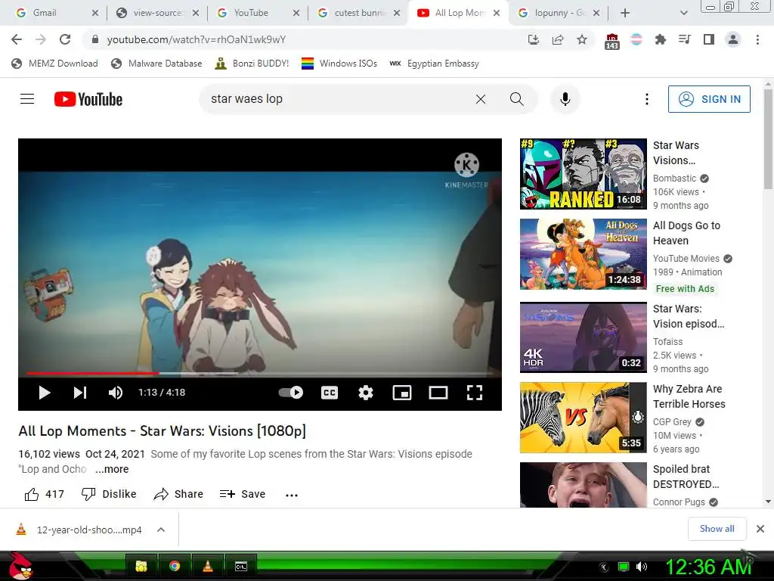Open Chrome three-dot menu
This screenshot has height=581, width=774.
[757, 39]
